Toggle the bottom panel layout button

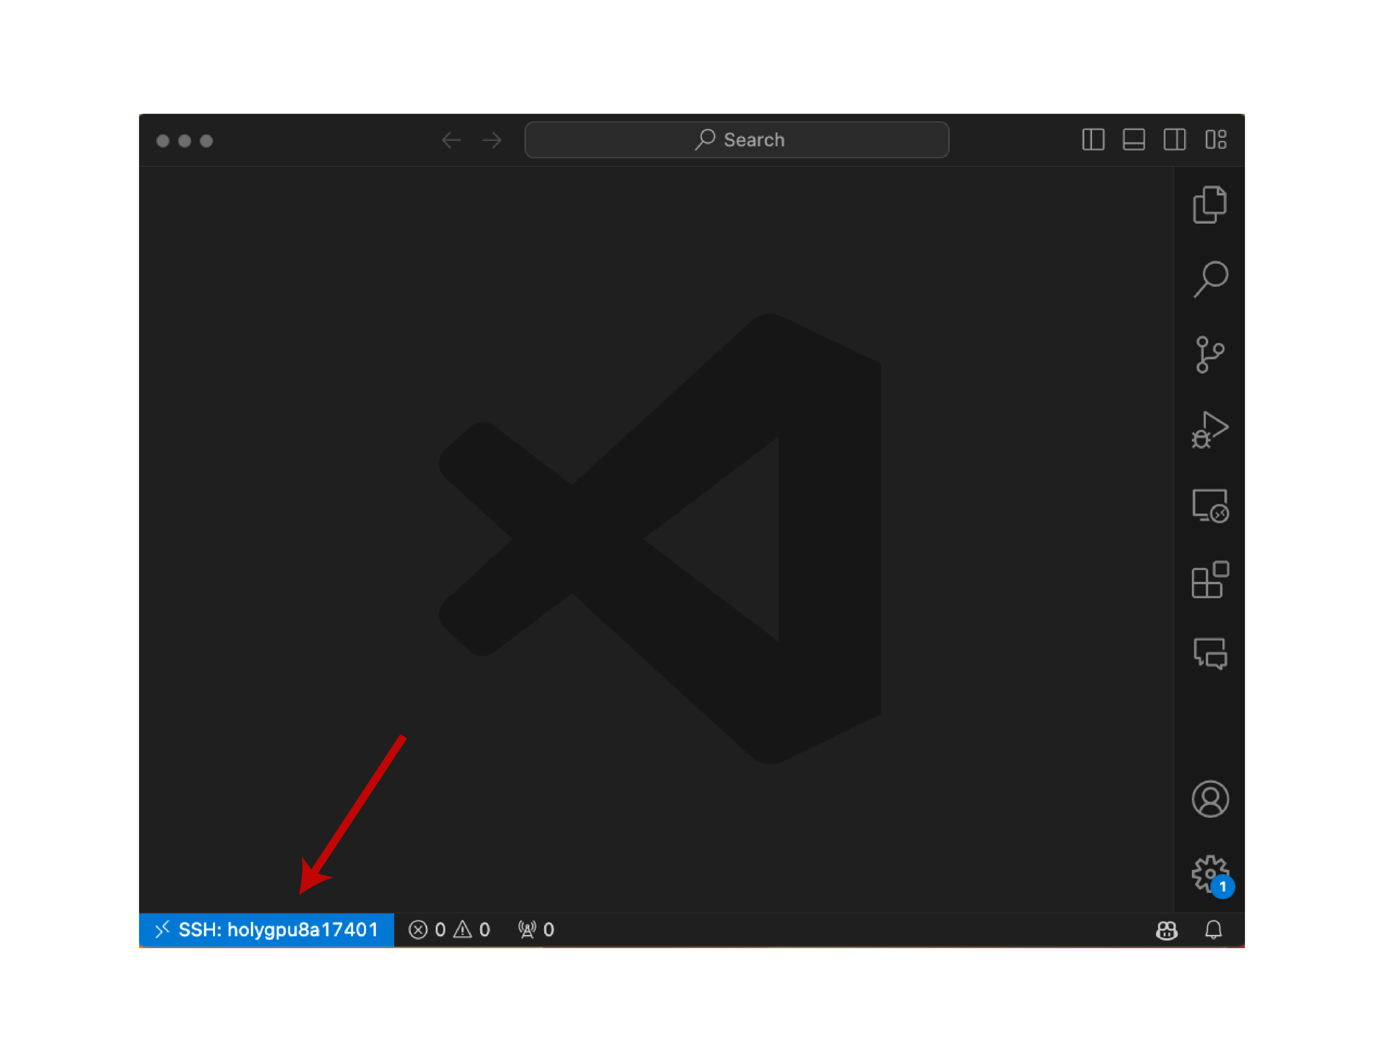[x=1133, y=139]
